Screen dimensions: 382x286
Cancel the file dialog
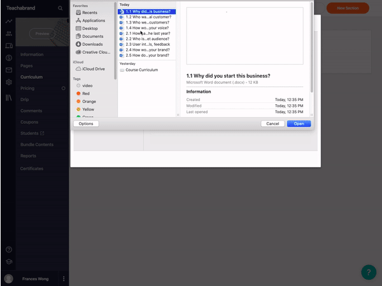272,123
